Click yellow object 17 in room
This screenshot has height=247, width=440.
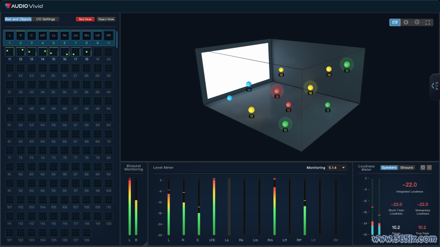point(251,110)
